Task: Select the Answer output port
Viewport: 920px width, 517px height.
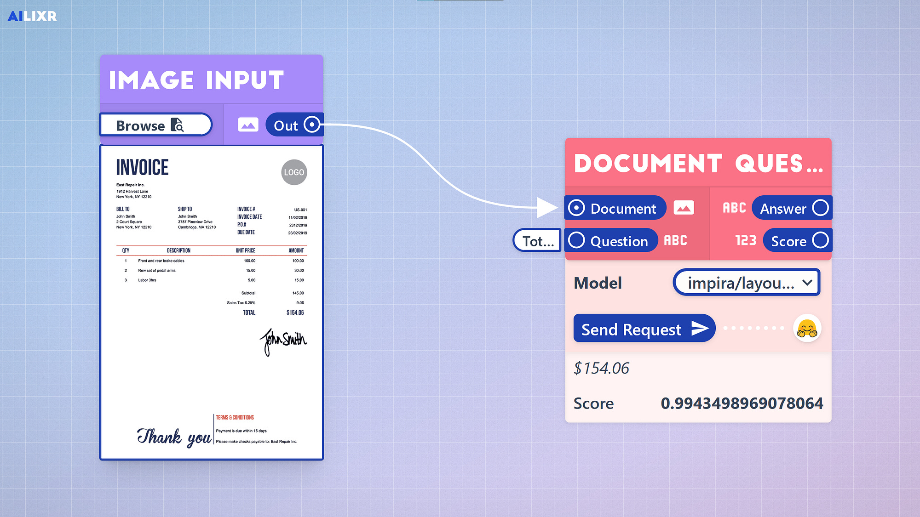Action: point(820,208)
